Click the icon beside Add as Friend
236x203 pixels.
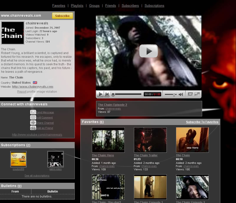coord(33,128)
